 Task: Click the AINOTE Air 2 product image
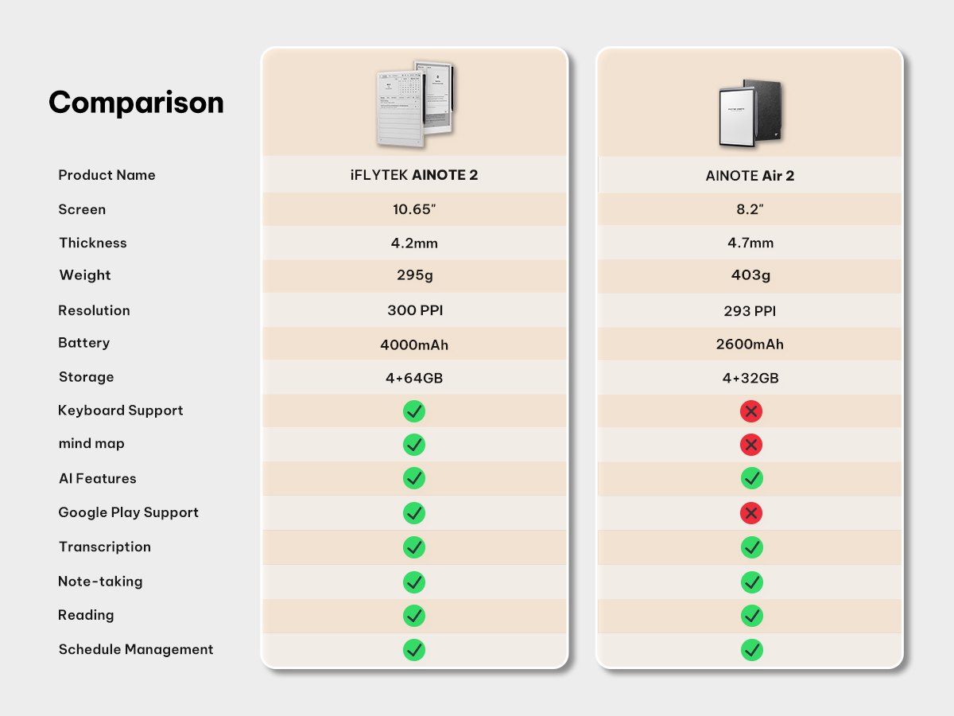coord(750,112)
